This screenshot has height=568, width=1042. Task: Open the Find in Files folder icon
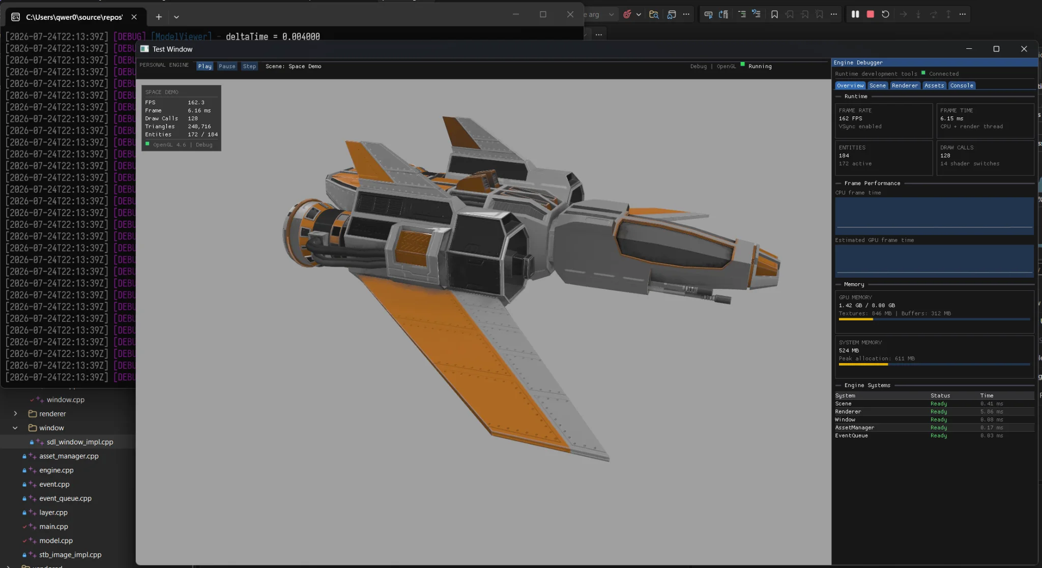654,14
